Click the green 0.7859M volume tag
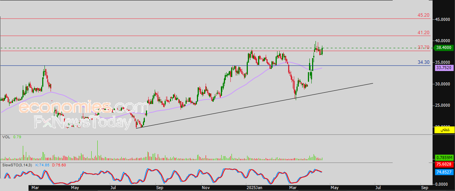Image resolution: width=455 pixels, height=191 pixels. click(444, 158)
